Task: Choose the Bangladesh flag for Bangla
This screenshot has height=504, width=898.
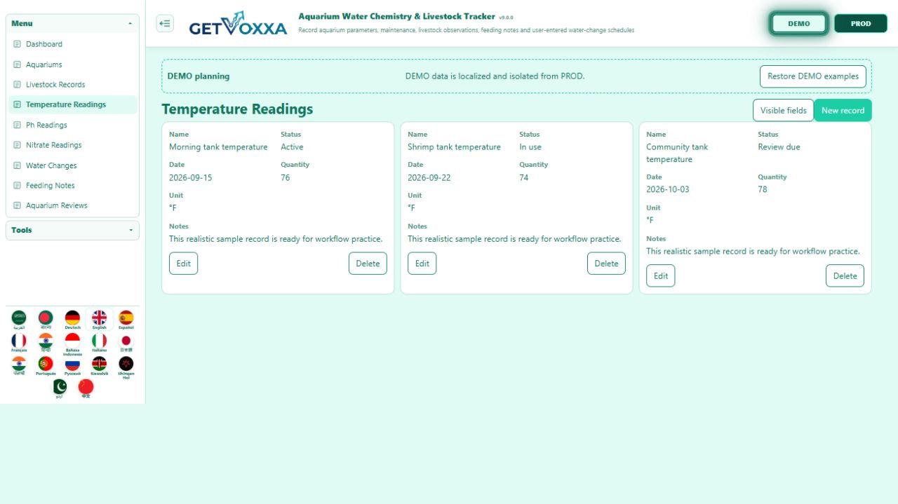Action: coord(46,320)
